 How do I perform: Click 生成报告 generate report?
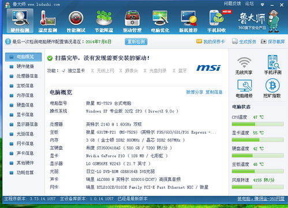(244, 41)
